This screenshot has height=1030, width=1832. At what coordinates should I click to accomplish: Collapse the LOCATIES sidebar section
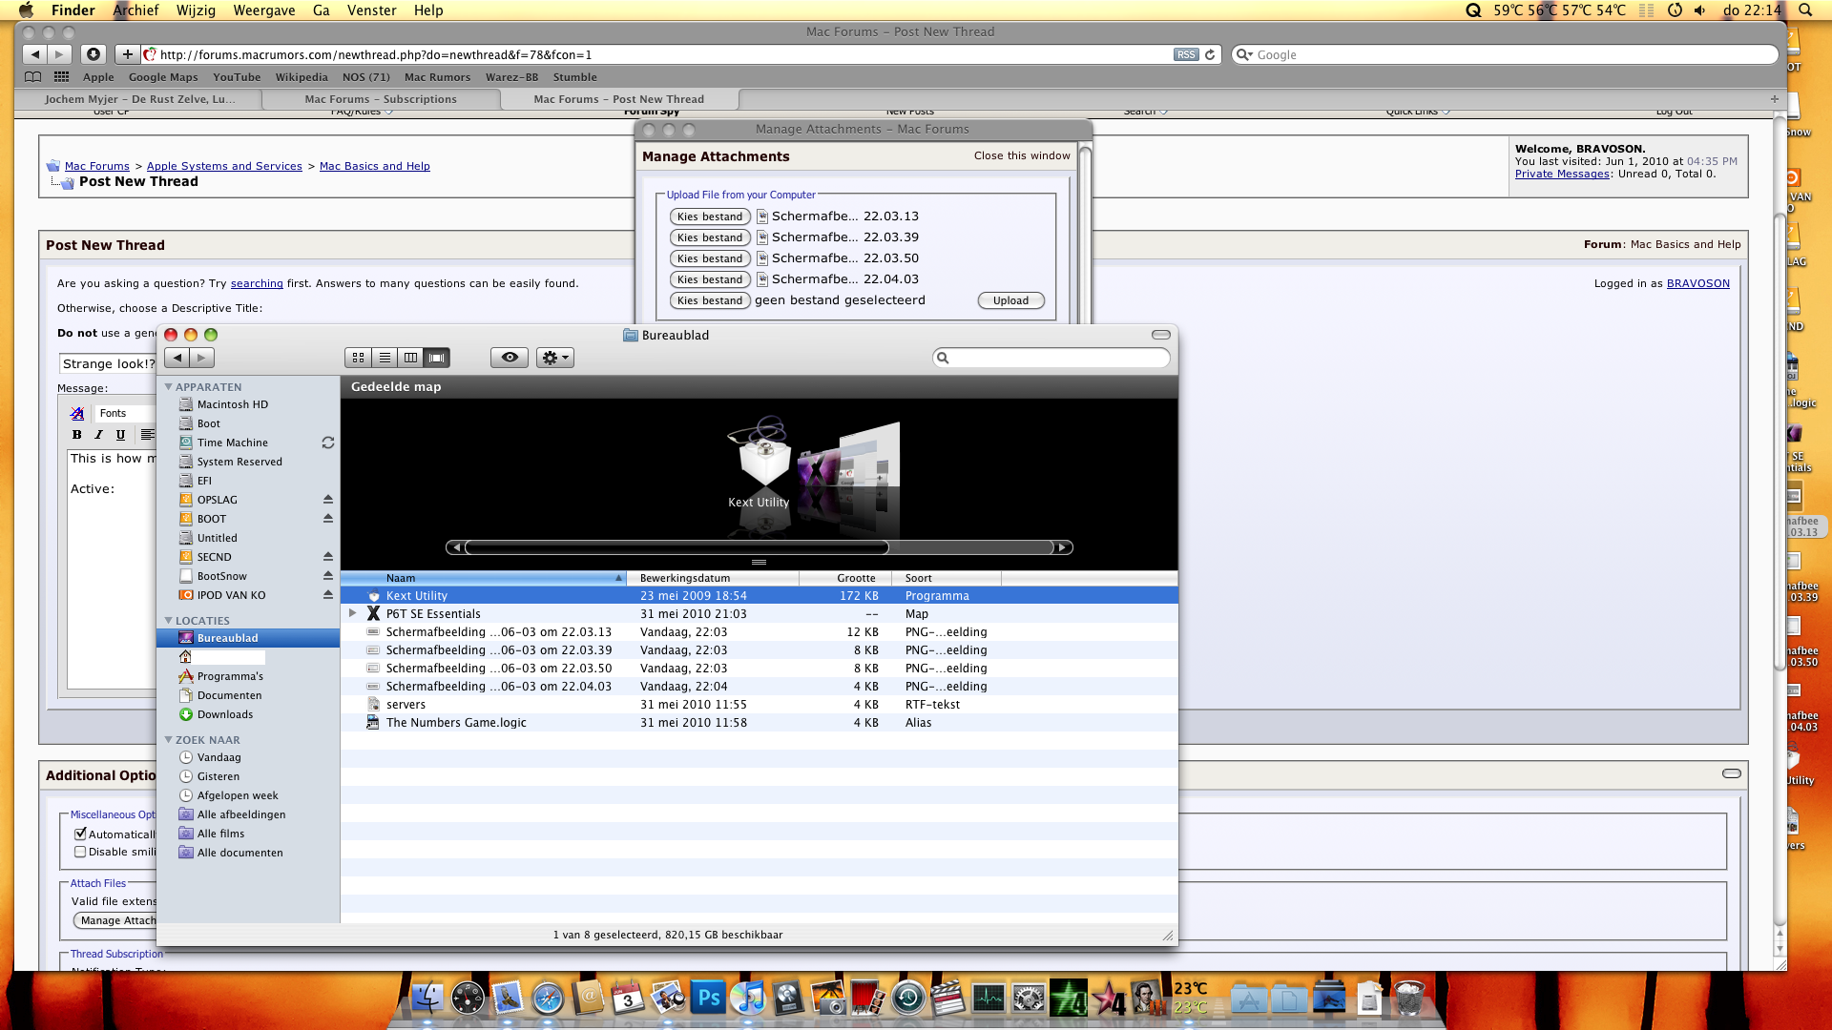pos(169,621)
